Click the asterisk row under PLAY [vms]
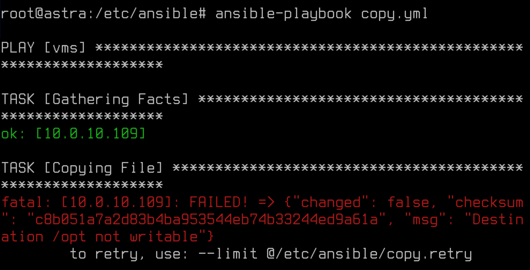530x270 pixels. [82, 65]
